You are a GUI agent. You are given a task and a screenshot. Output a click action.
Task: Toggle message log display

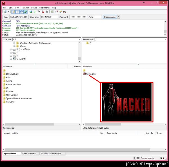point(14,12)
